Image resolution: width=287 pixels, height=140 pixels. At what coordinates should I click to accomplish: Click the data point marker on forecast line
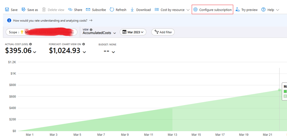(279, 90)
